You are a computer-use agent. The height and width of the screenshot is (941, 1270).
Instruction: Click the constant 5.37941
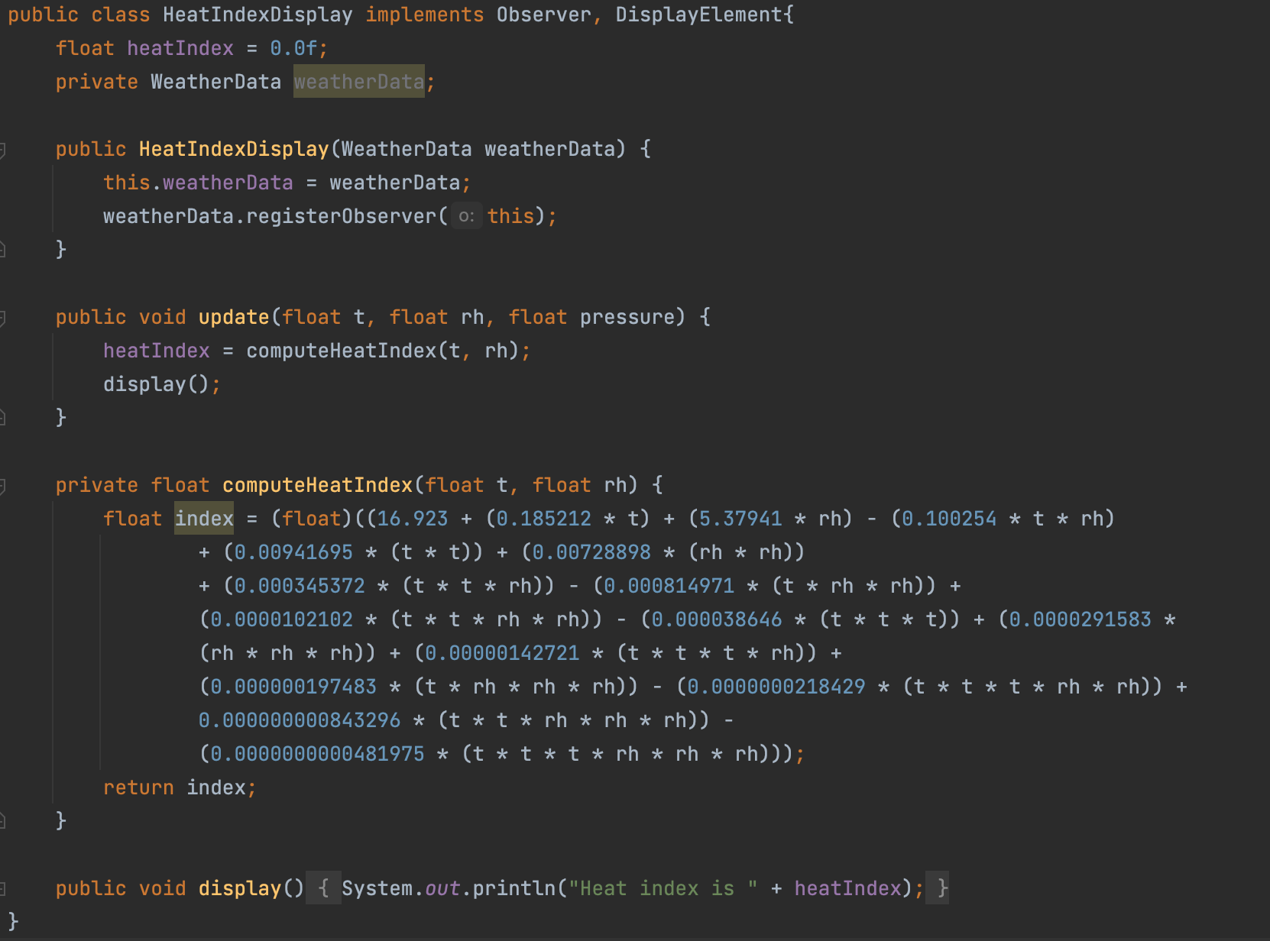click(740, 519)
